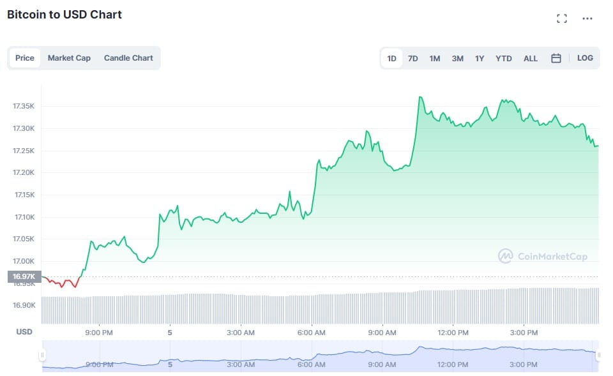Switch to the Candle Chart tab
Screen dimensions: 613x376
coord(128,58)
